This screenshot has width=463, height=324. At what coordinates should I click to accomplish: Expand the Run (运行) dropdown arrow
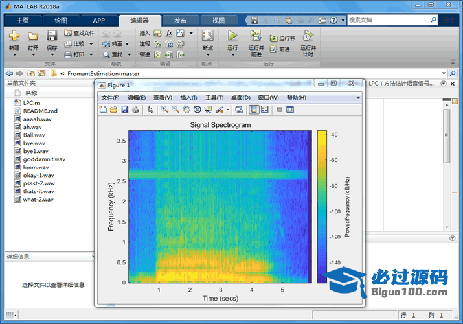click(x=232, y=54)
